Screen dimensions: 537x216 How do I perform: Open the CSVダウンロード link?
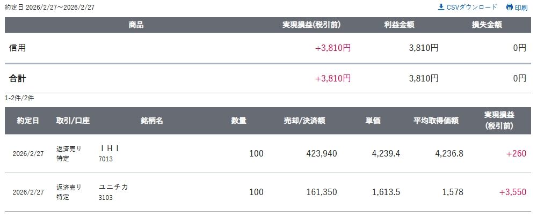tap(471, 7)
